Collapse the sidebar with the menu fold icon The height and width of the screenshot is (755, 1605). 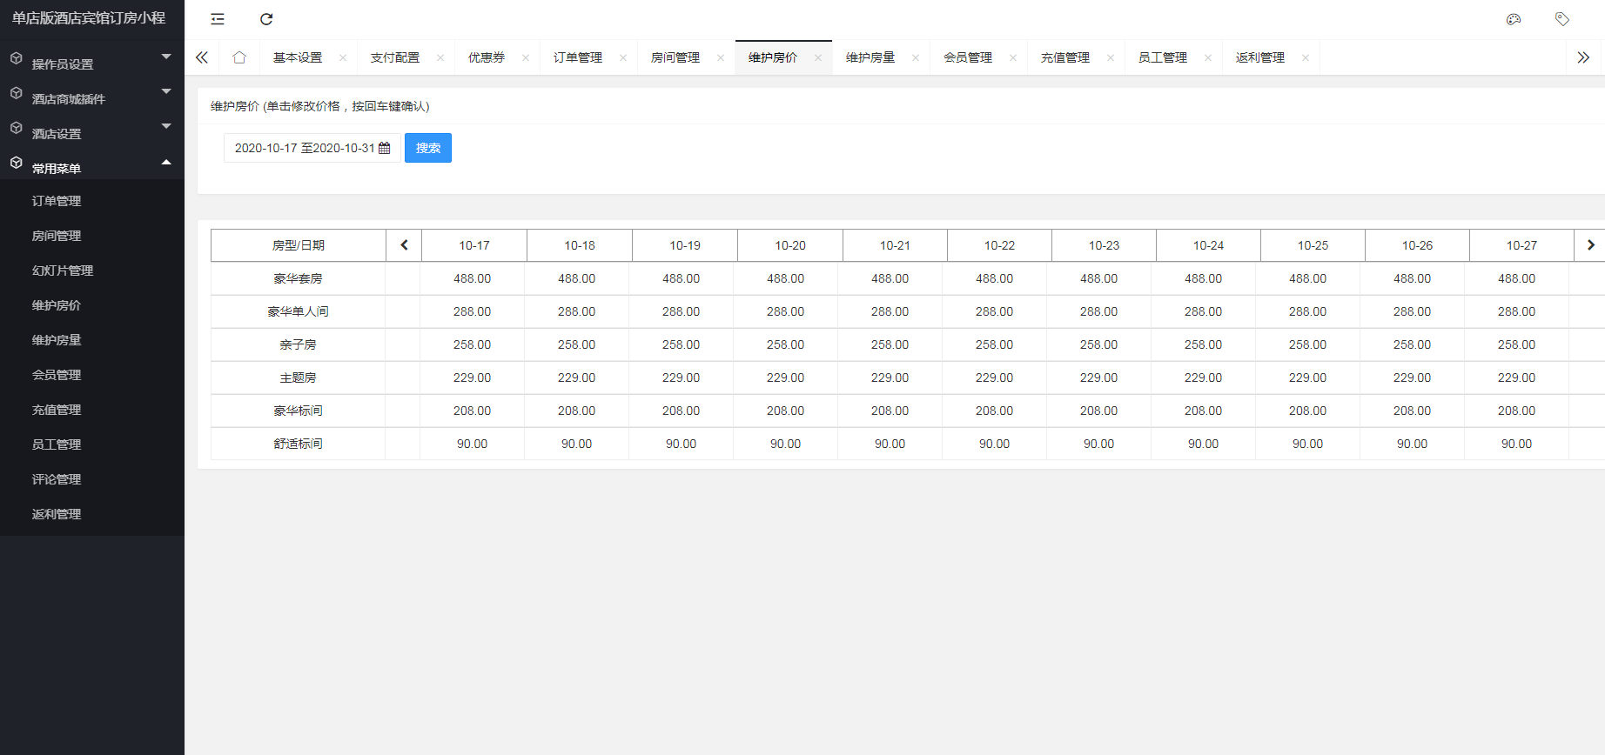pos(218,19)
